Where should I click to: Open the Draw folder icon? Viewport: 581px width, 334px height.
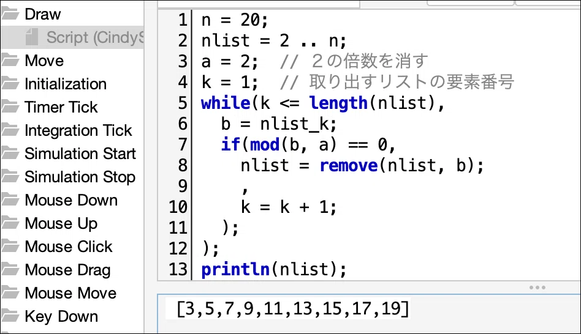pyautogui.click(x=10, y=14)
